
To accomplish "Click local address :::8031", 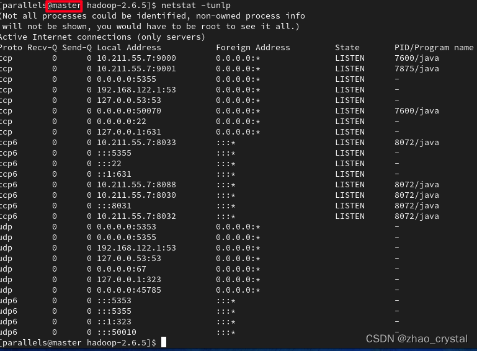I will click(x=114, y=206).
